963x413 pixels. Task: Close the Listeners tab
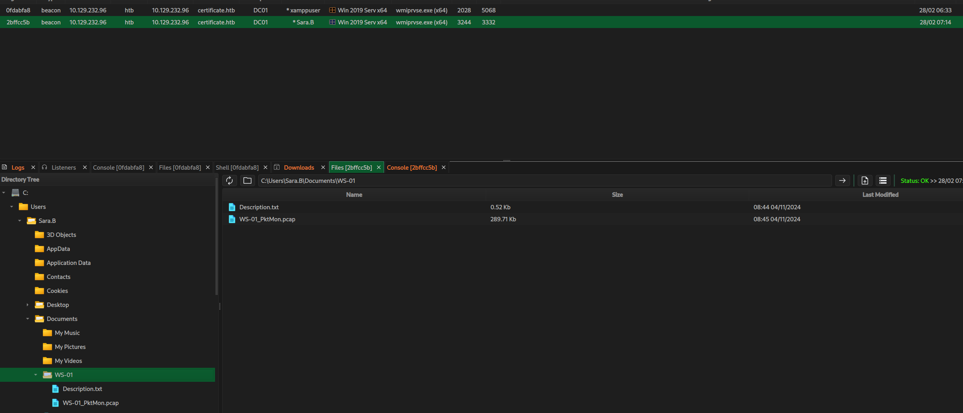(x=84, y=167)
